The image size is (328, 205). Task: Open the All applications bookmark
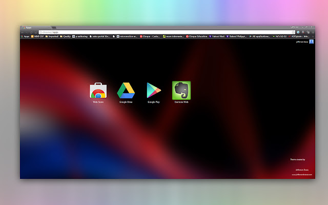[x=260, y=36]
